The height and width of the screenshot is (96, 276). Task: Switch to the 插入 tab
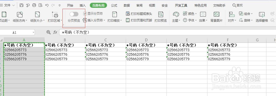click(82, 6)
